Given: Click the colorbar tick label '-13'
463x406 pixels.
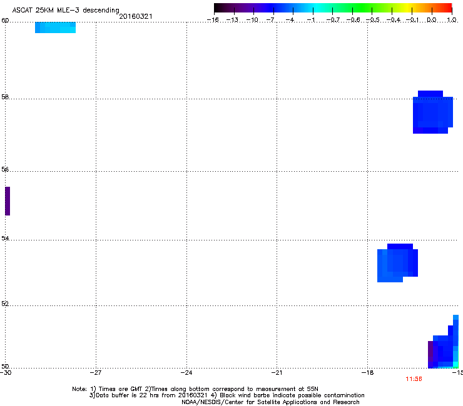Looking at the screenshot, I should (232, 20).
